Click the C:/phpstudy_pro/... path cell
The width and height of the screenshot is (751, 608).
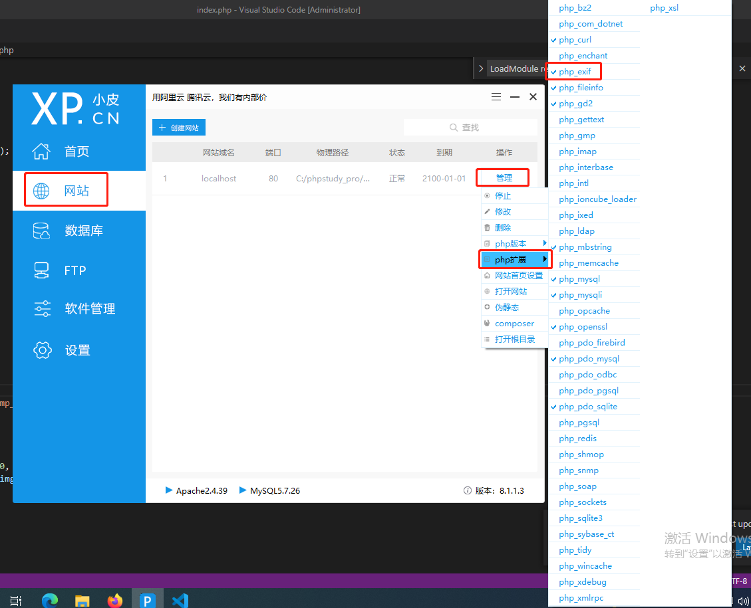click(333, 179)
